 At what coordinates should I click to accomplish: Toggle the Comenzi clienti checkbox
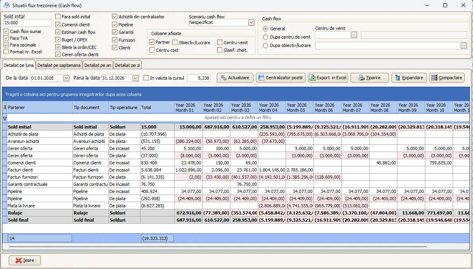tap(58, 24)
